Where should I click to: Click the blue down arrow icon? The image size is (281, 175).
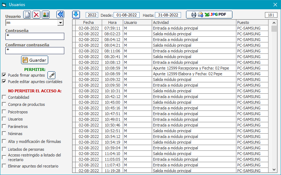click(x=76, y=15)
